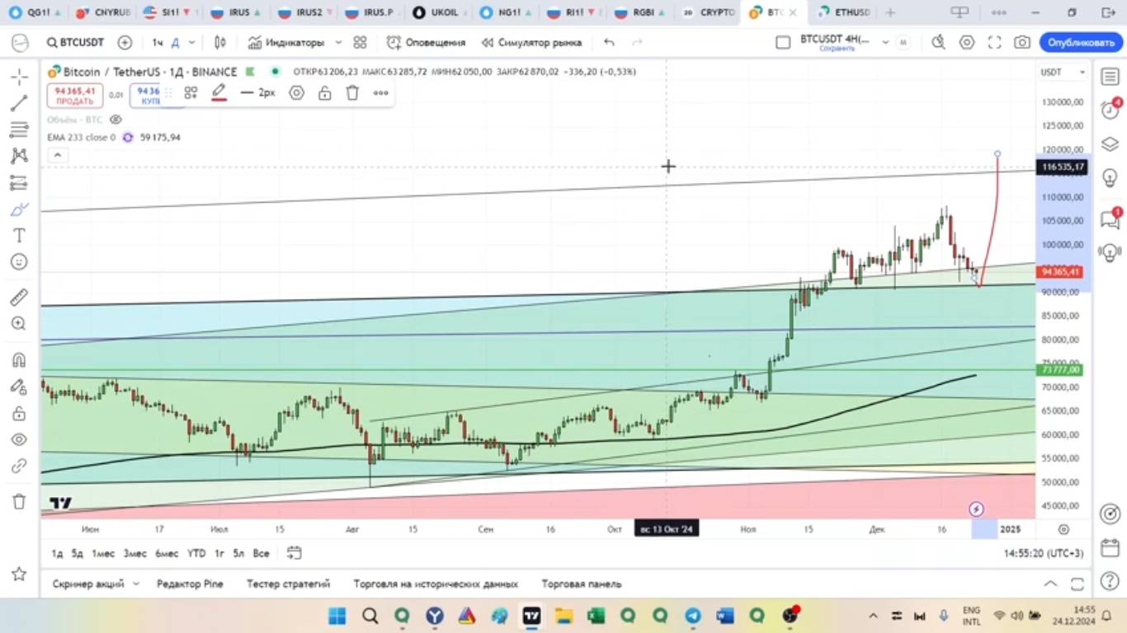Select the YTD date range
The height and width of the screenshot is (633, 1127).
196,553
